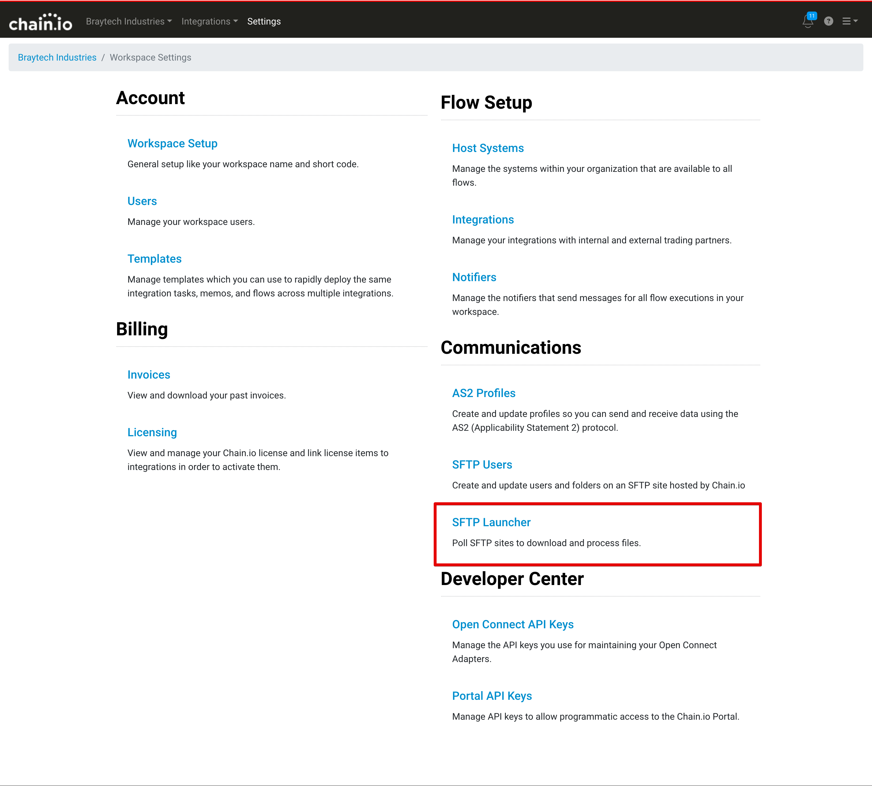Open the hamburger menu dropdown

pos(849,21)
